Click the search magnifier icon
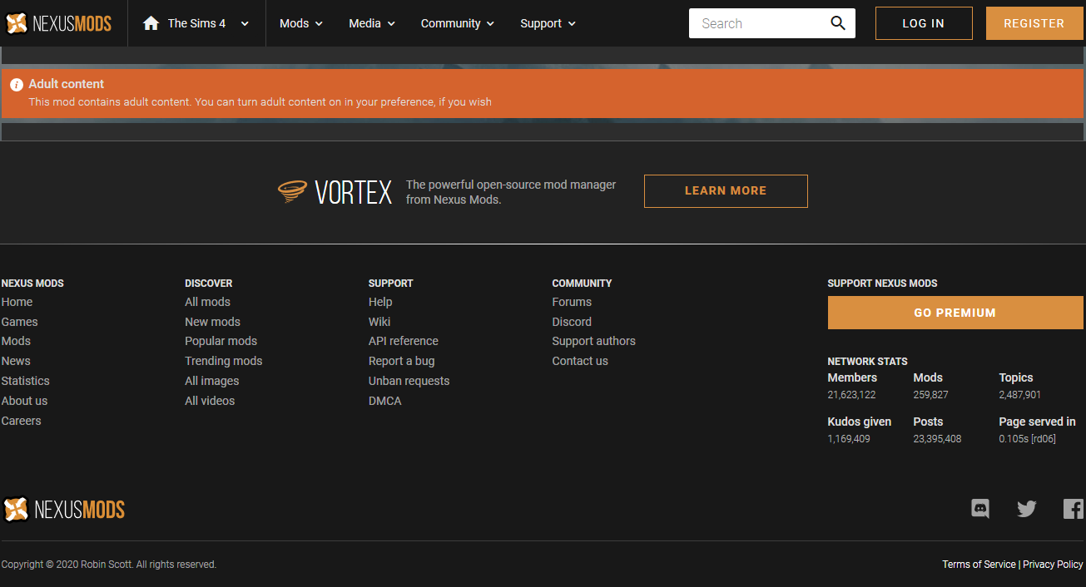The width and height of the screenshot is (1086, 587). point(838,23)
